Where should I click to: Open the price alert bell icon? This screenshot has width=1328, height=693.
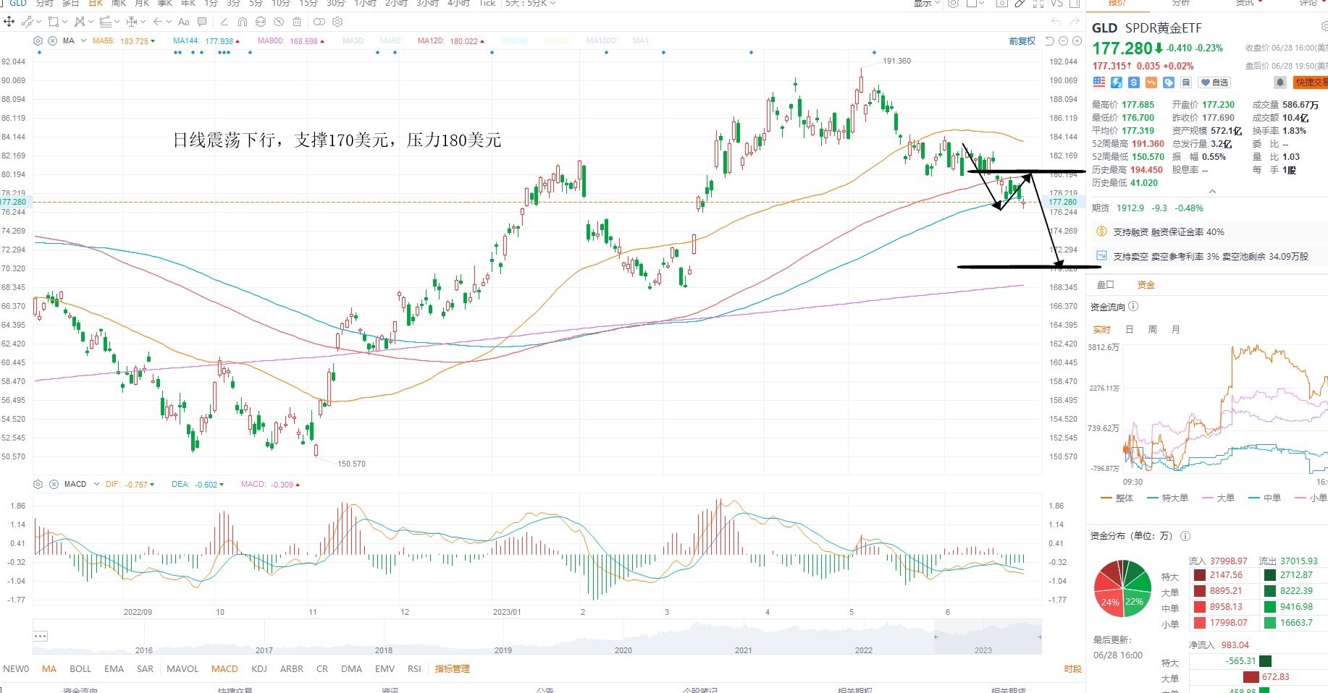click(1280, 82)
